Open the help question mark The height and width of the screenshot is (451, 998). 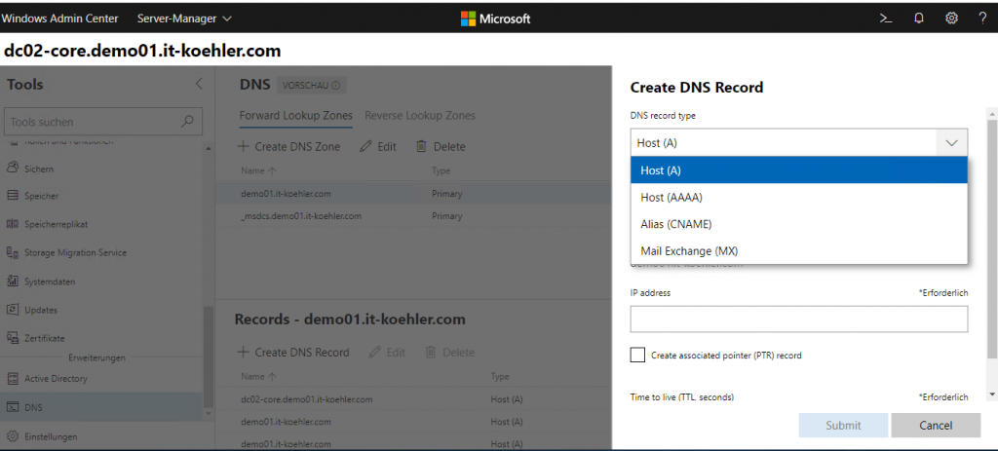tap(982, 19)
